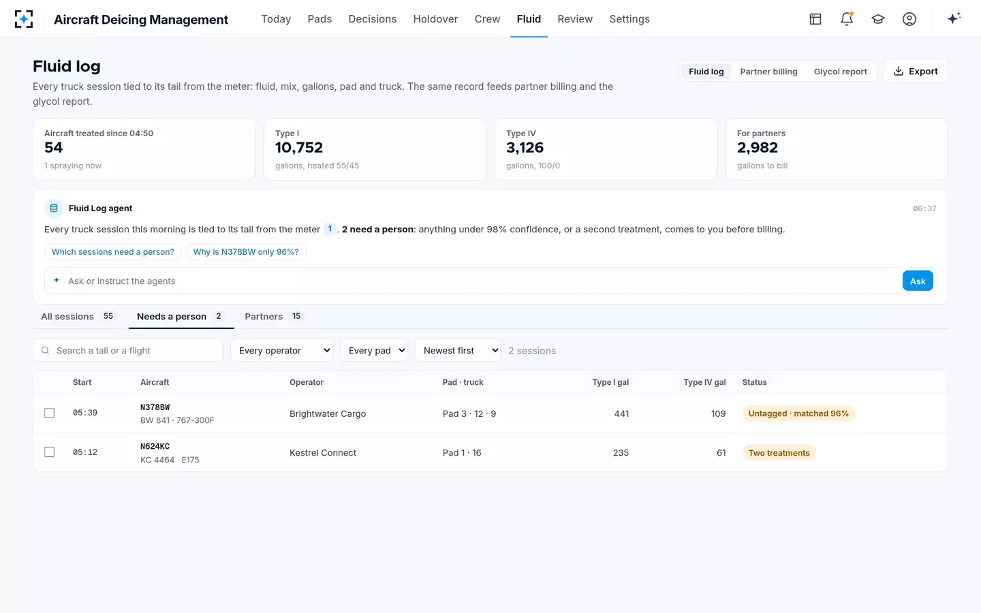Click suggestion 'Which sessions need a person?'

point(113,252)
